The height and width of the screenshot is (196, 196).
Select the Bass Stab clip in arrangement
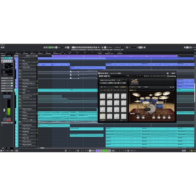(88, 68)
